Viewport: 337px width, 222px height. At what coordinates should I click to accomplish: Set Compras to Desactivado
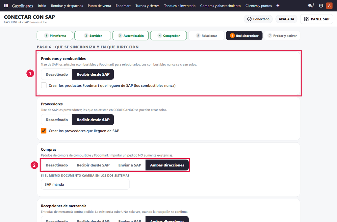pyautogui.click(x=57, y=165)
